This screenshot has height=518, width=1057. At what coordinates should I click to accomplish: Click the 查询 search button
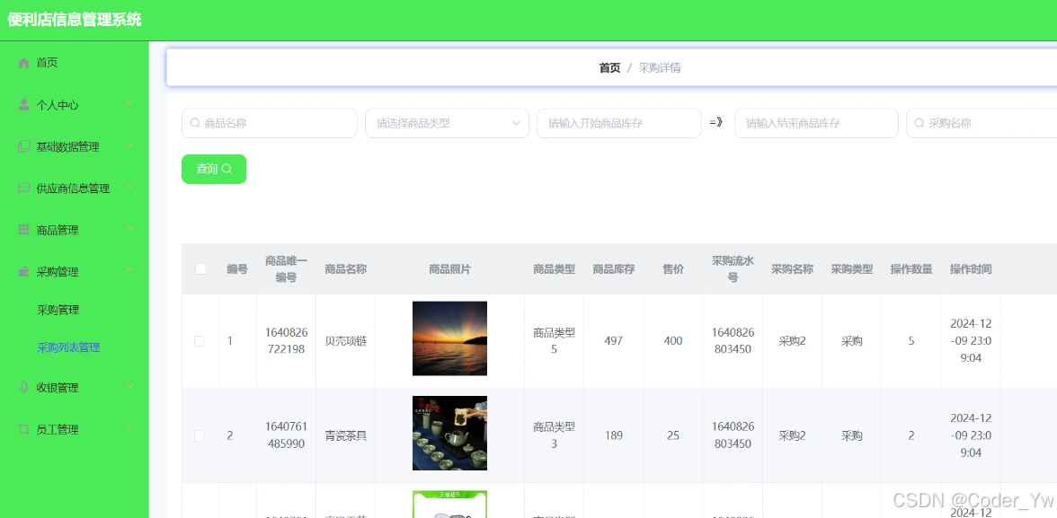coord(214,169)
